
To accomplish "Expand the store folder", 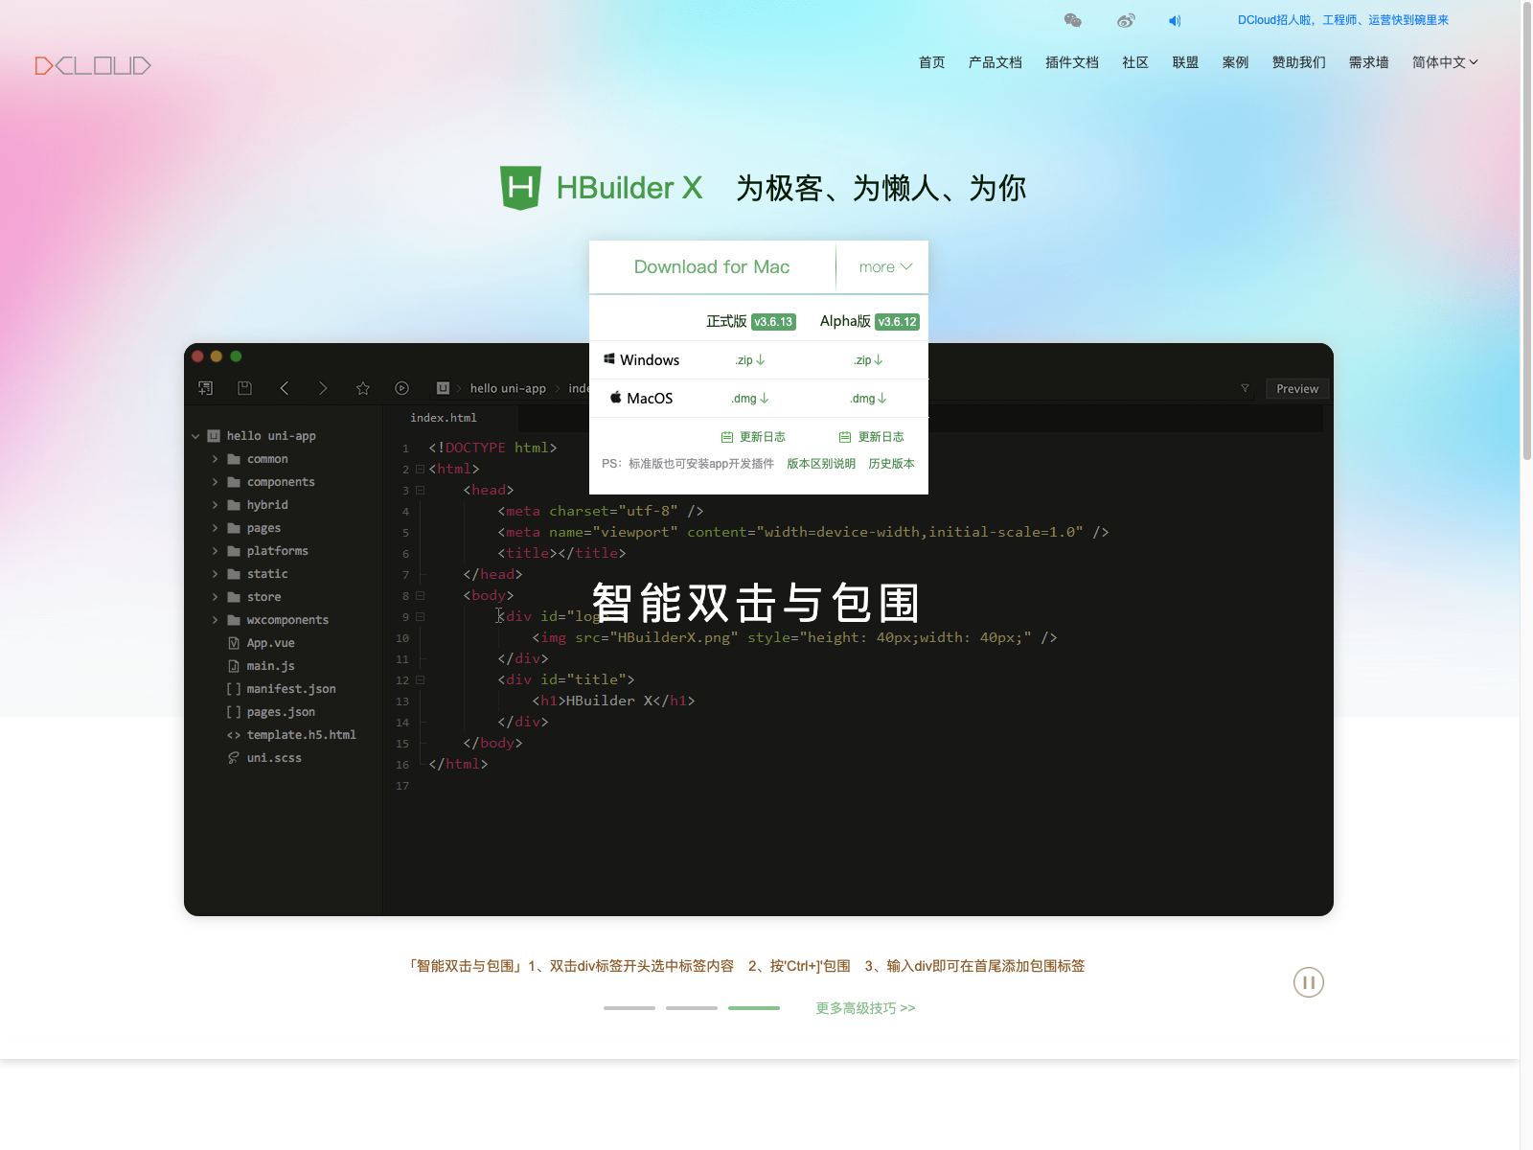I will [x=215, y=597].
